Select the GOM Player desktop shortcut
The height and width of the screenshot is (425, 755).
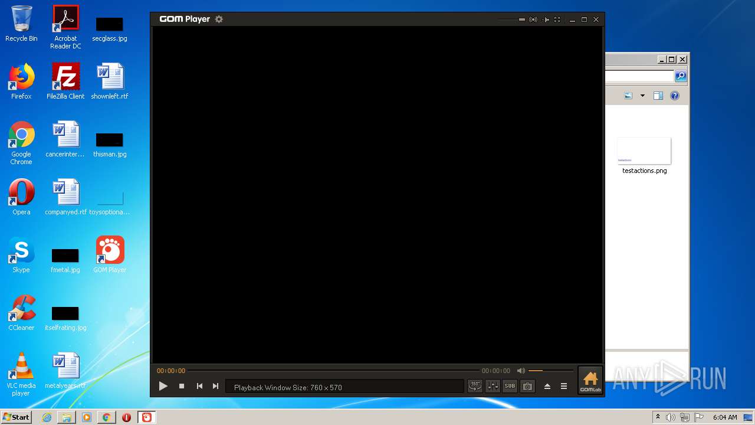tap(110, 255)
